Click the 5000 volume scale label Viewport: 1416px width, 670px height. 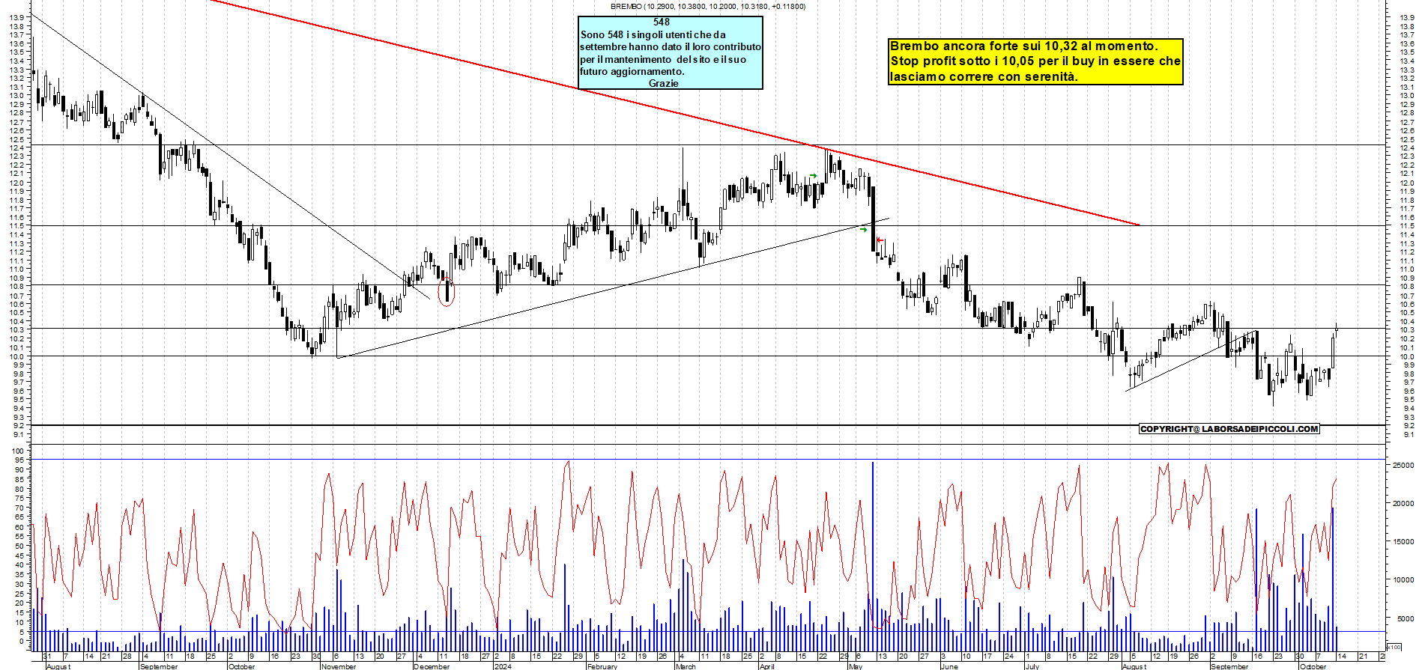pyautogui.click(x=1405, y=619)
